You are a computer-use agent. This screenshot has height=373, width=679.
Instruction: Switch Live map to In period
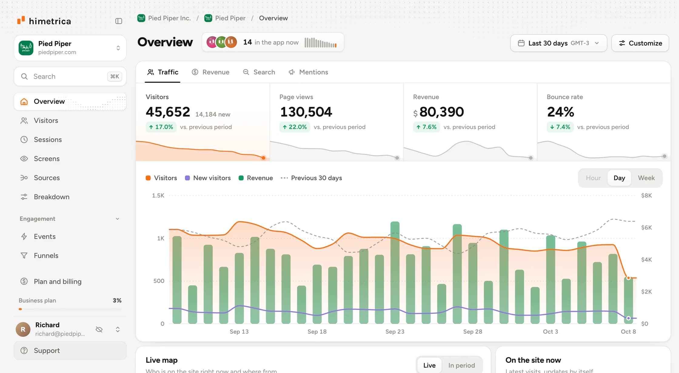pos(461,365)
